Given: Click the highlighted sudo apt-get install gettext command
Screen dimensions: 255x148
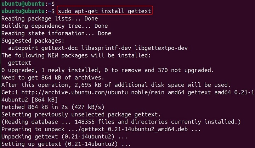Looking at the screenshot, I should click(x=104, y=11).
